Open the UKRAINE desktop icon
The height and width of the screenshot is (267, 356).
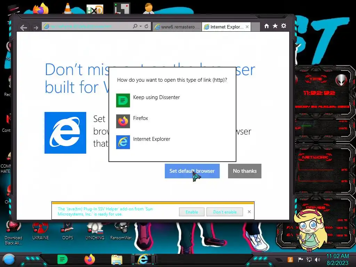point(40,231)
